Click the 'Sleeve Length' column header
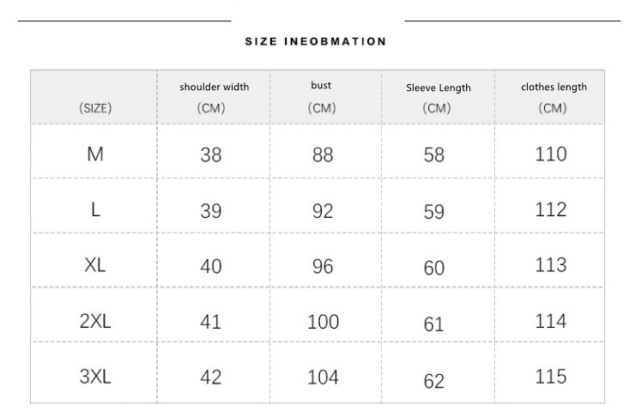 [438, 88]
